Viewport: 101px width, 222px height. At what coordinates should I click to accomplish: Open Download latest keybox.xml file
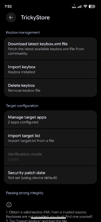click(x=50, y=49)
